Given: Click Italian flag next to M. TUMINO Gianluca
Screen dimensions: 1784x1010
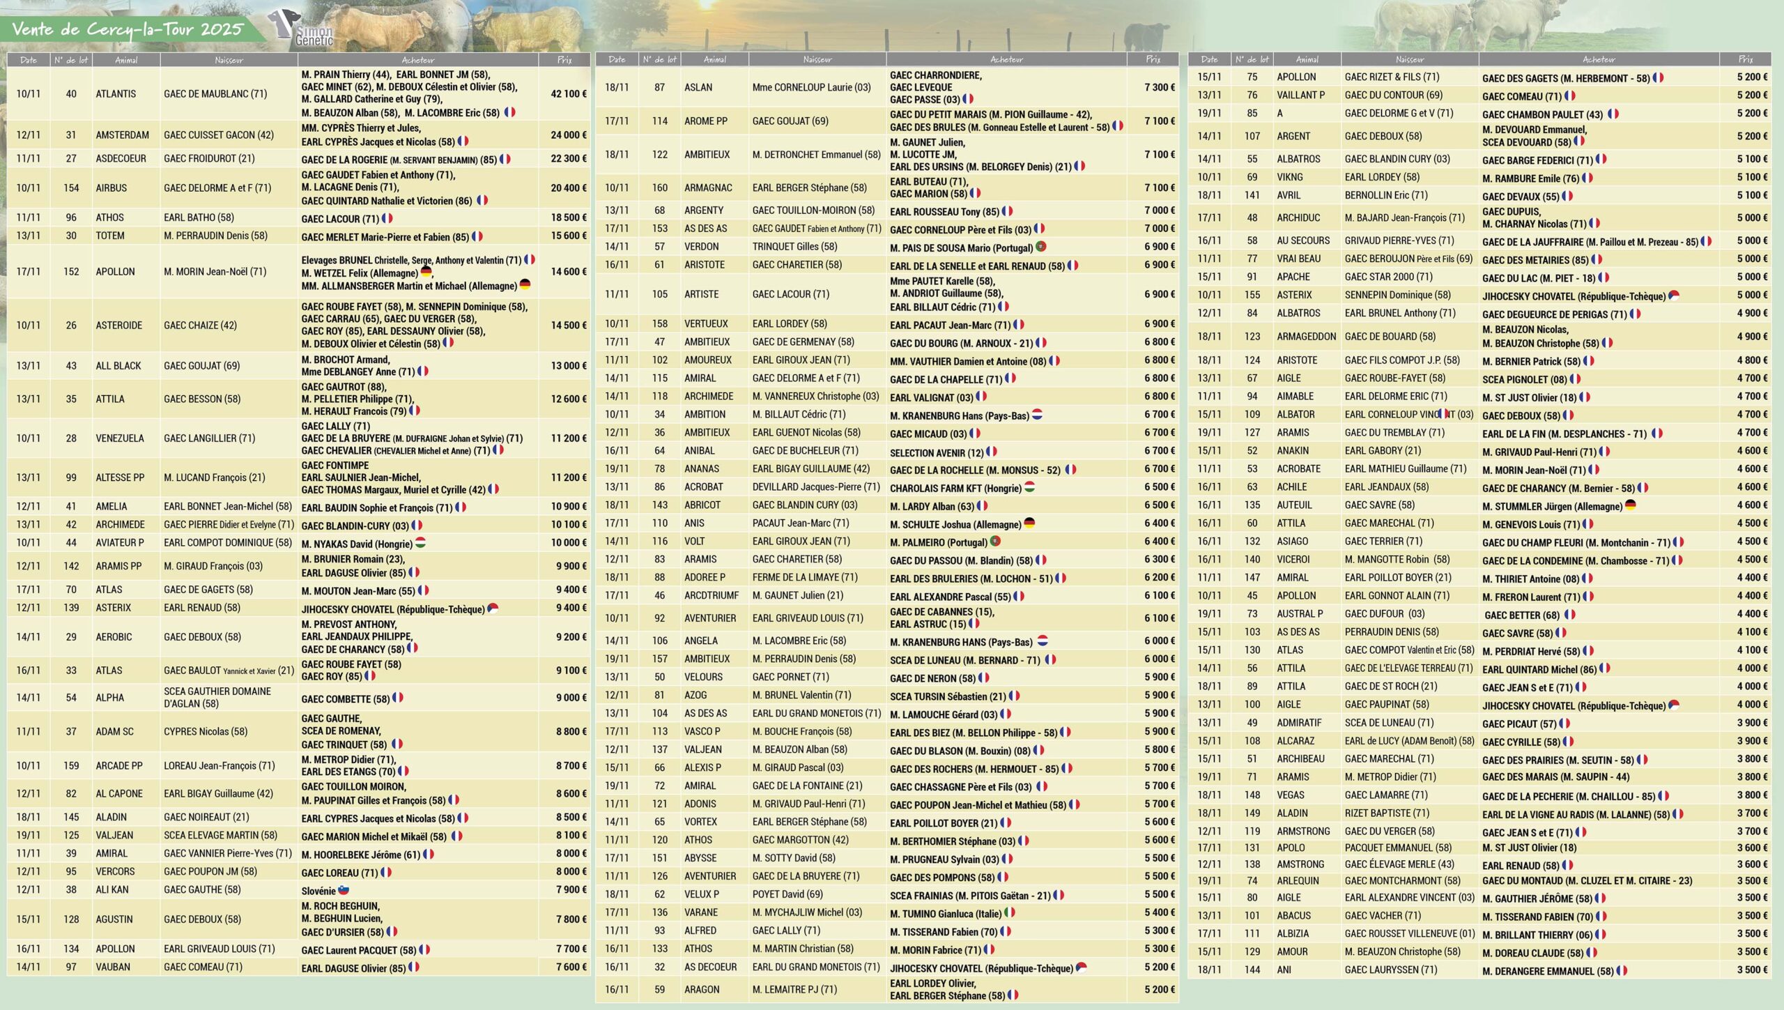Looking at the screenshot, I should [1009, 912].
